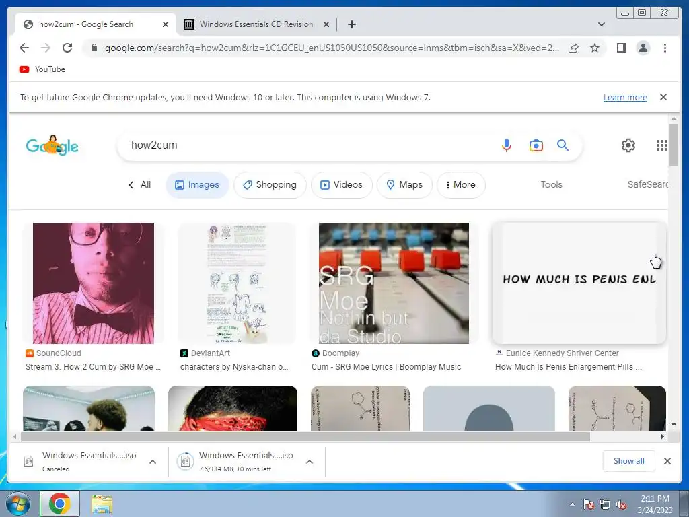This screenshot has width=689, height=517.
Task: Go back to the previous page
Action: 24,48
